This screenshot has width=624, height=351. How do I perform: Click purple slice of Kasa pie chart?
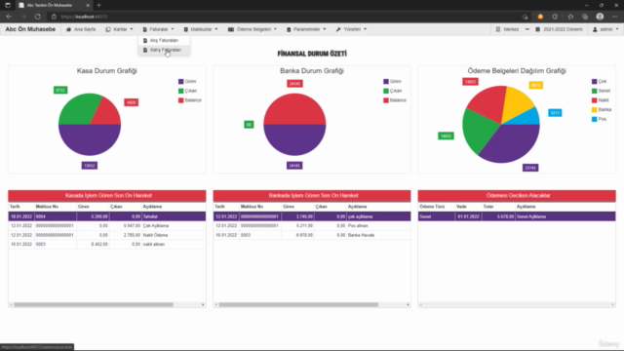[90, 139]
